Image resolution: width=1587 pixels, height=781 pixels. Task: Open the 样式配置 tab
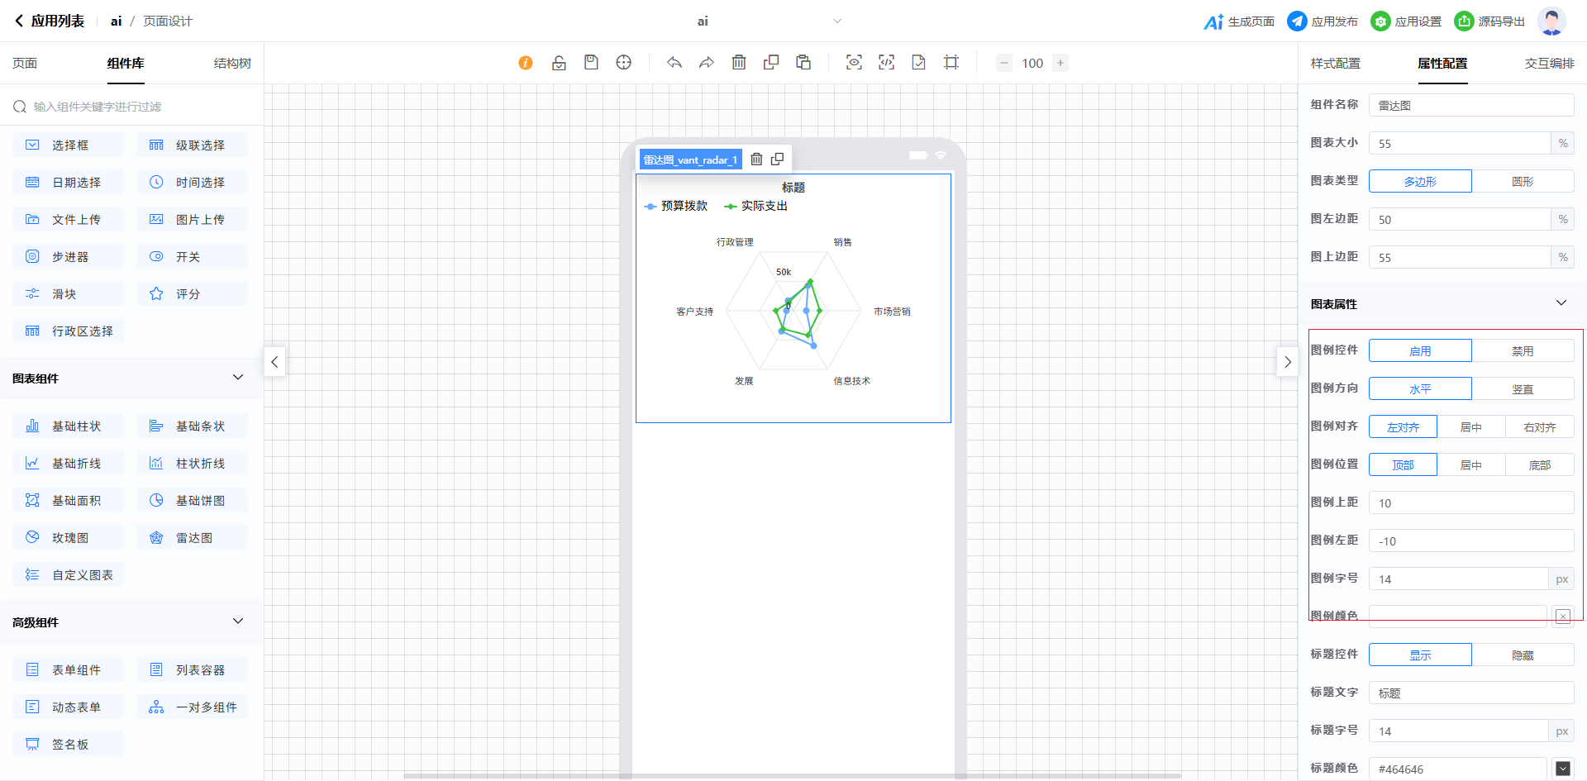1335,64
